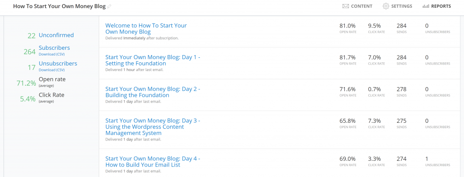
Task: Open the Unsubscribers link in sidebar
Action: tap(58, 63)
